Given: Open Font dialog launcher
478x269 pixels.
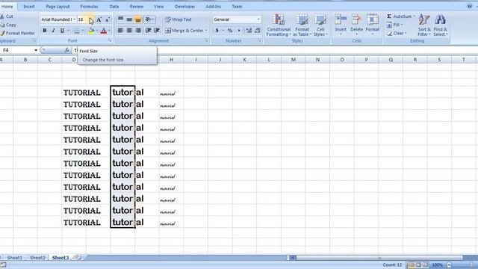Looking at the screenshot, I should click(110, 41).
